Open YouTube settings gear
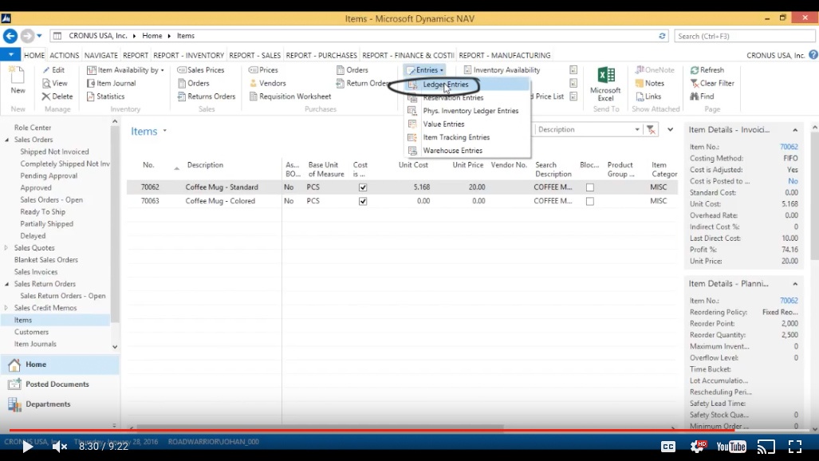The width and height of the screenshot is (819, 461). point(698,446)
